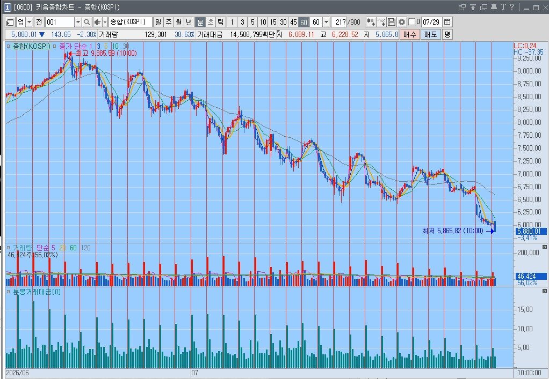Click the add candlestick chart icon
This screenshot has width=549, height=379.
(x=371, y=22)
